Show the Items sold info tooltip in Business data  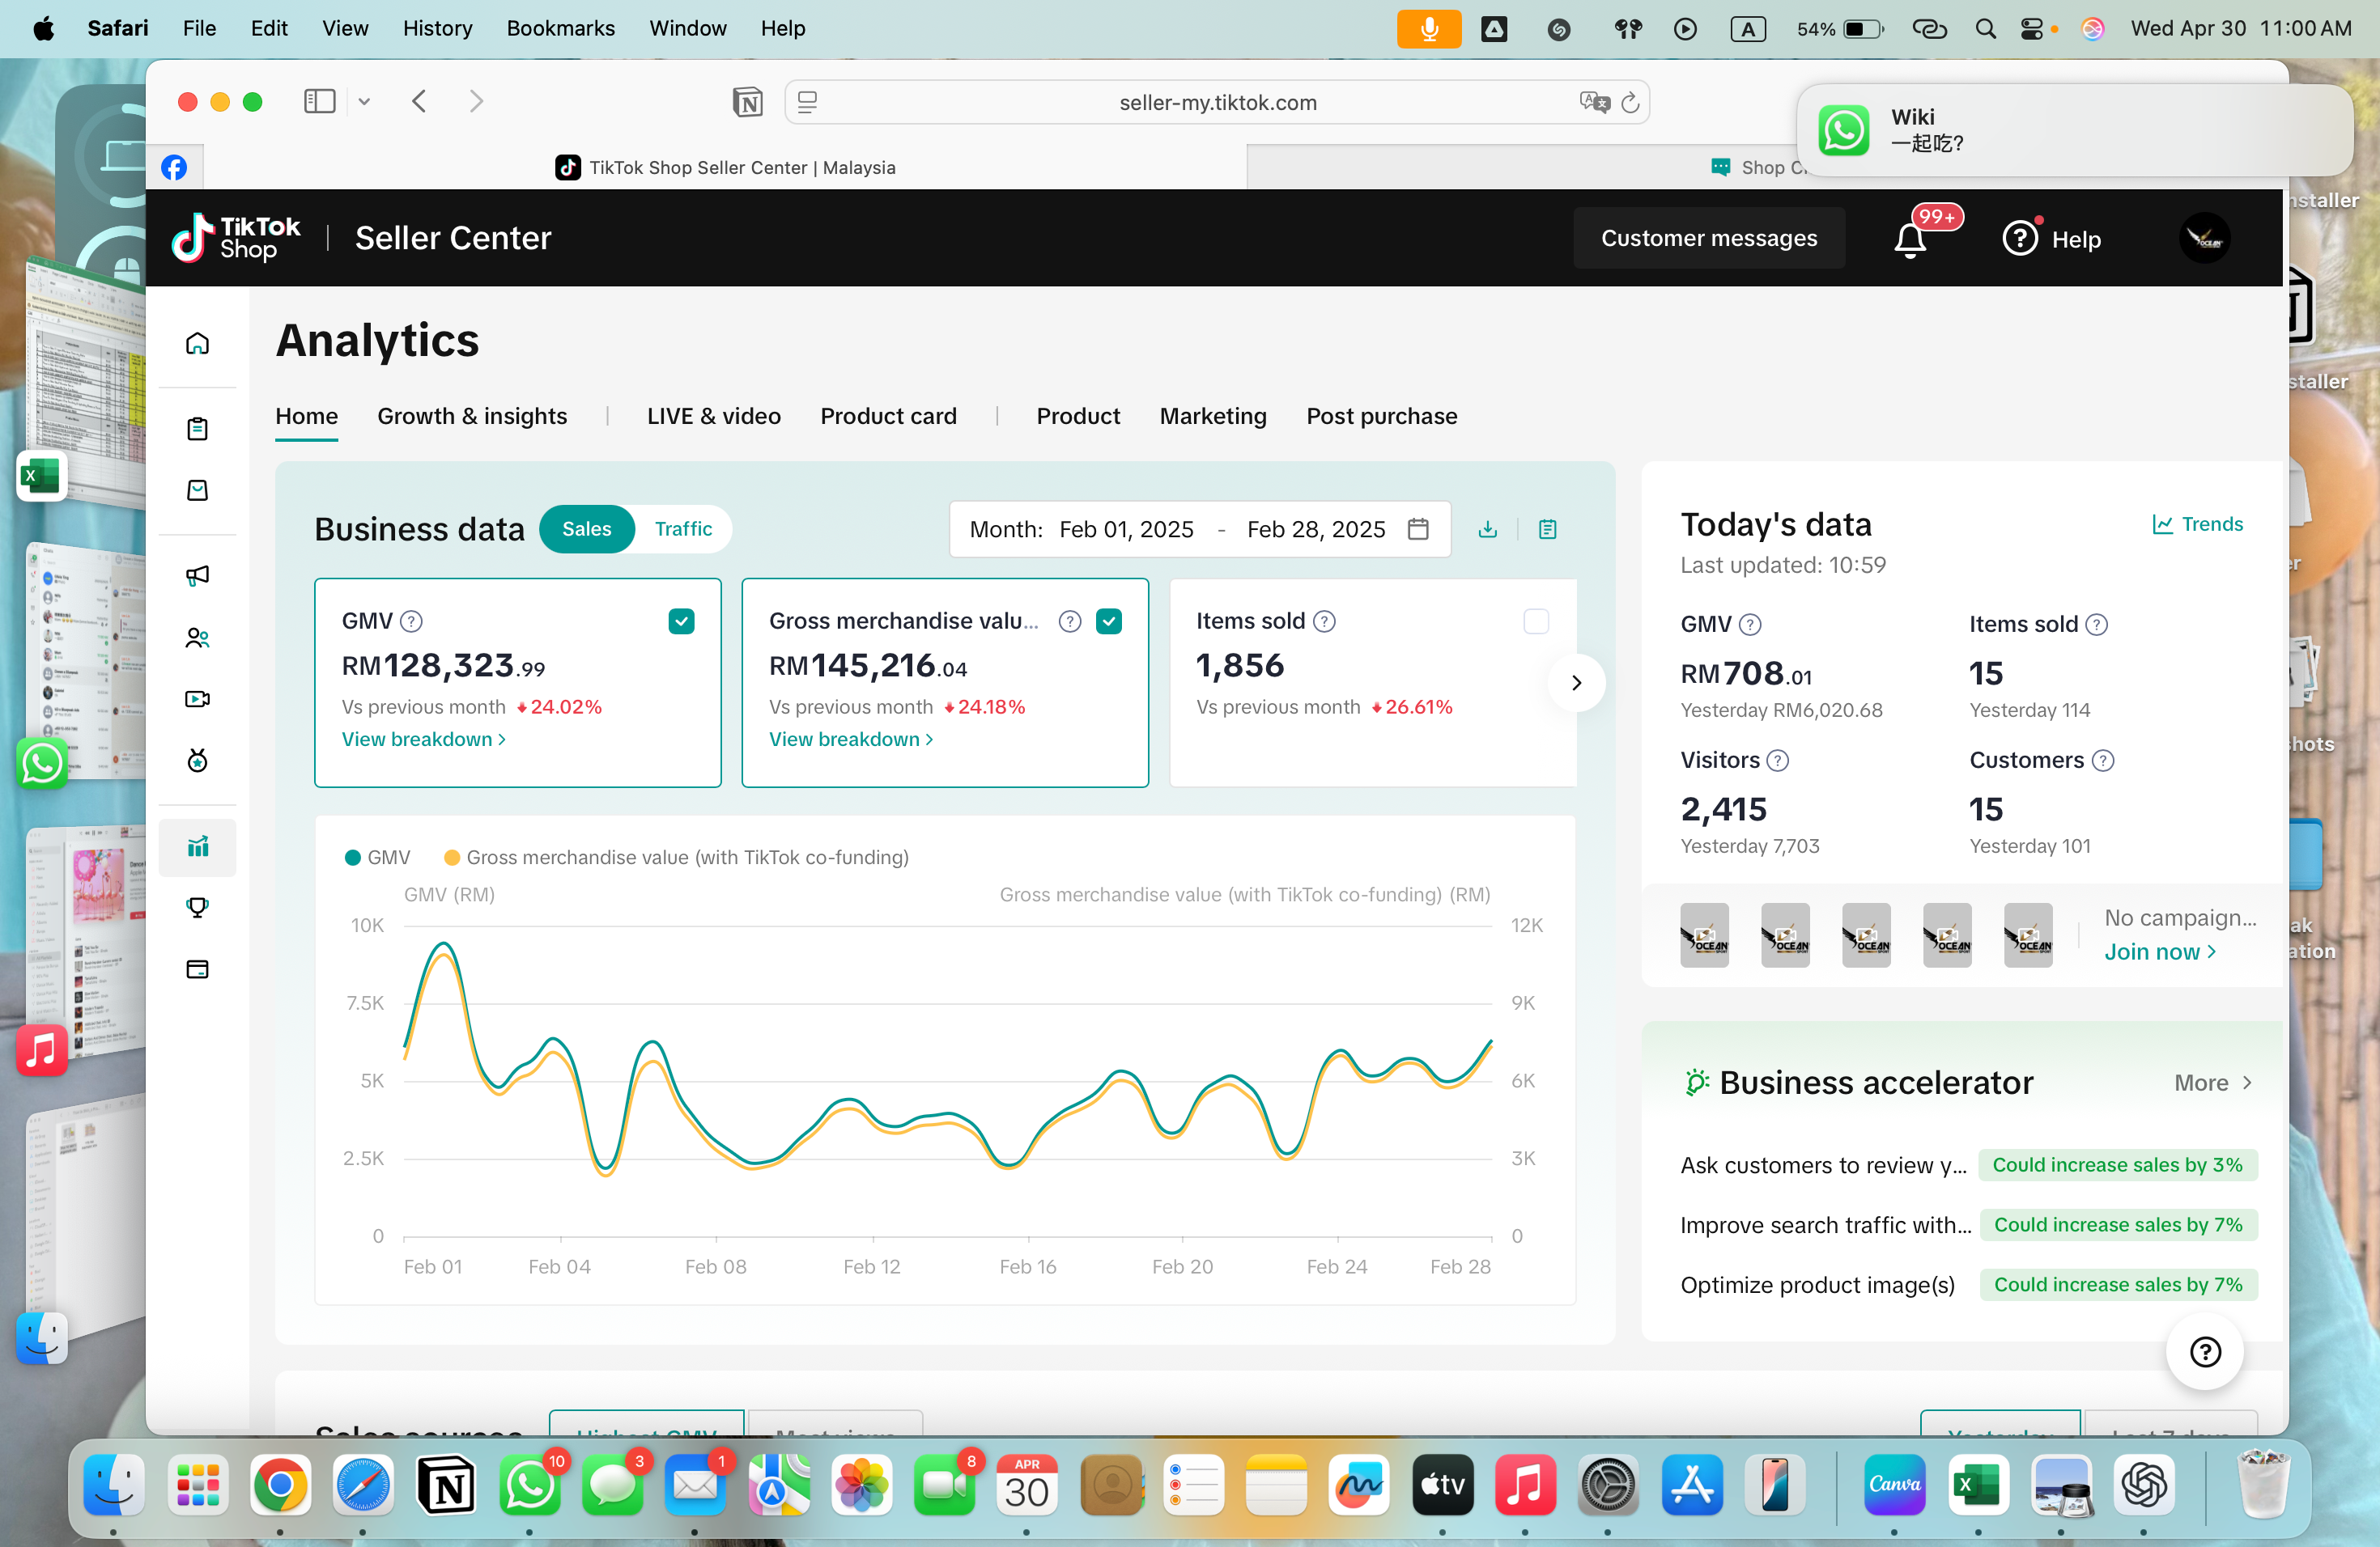click(1324, 621)
